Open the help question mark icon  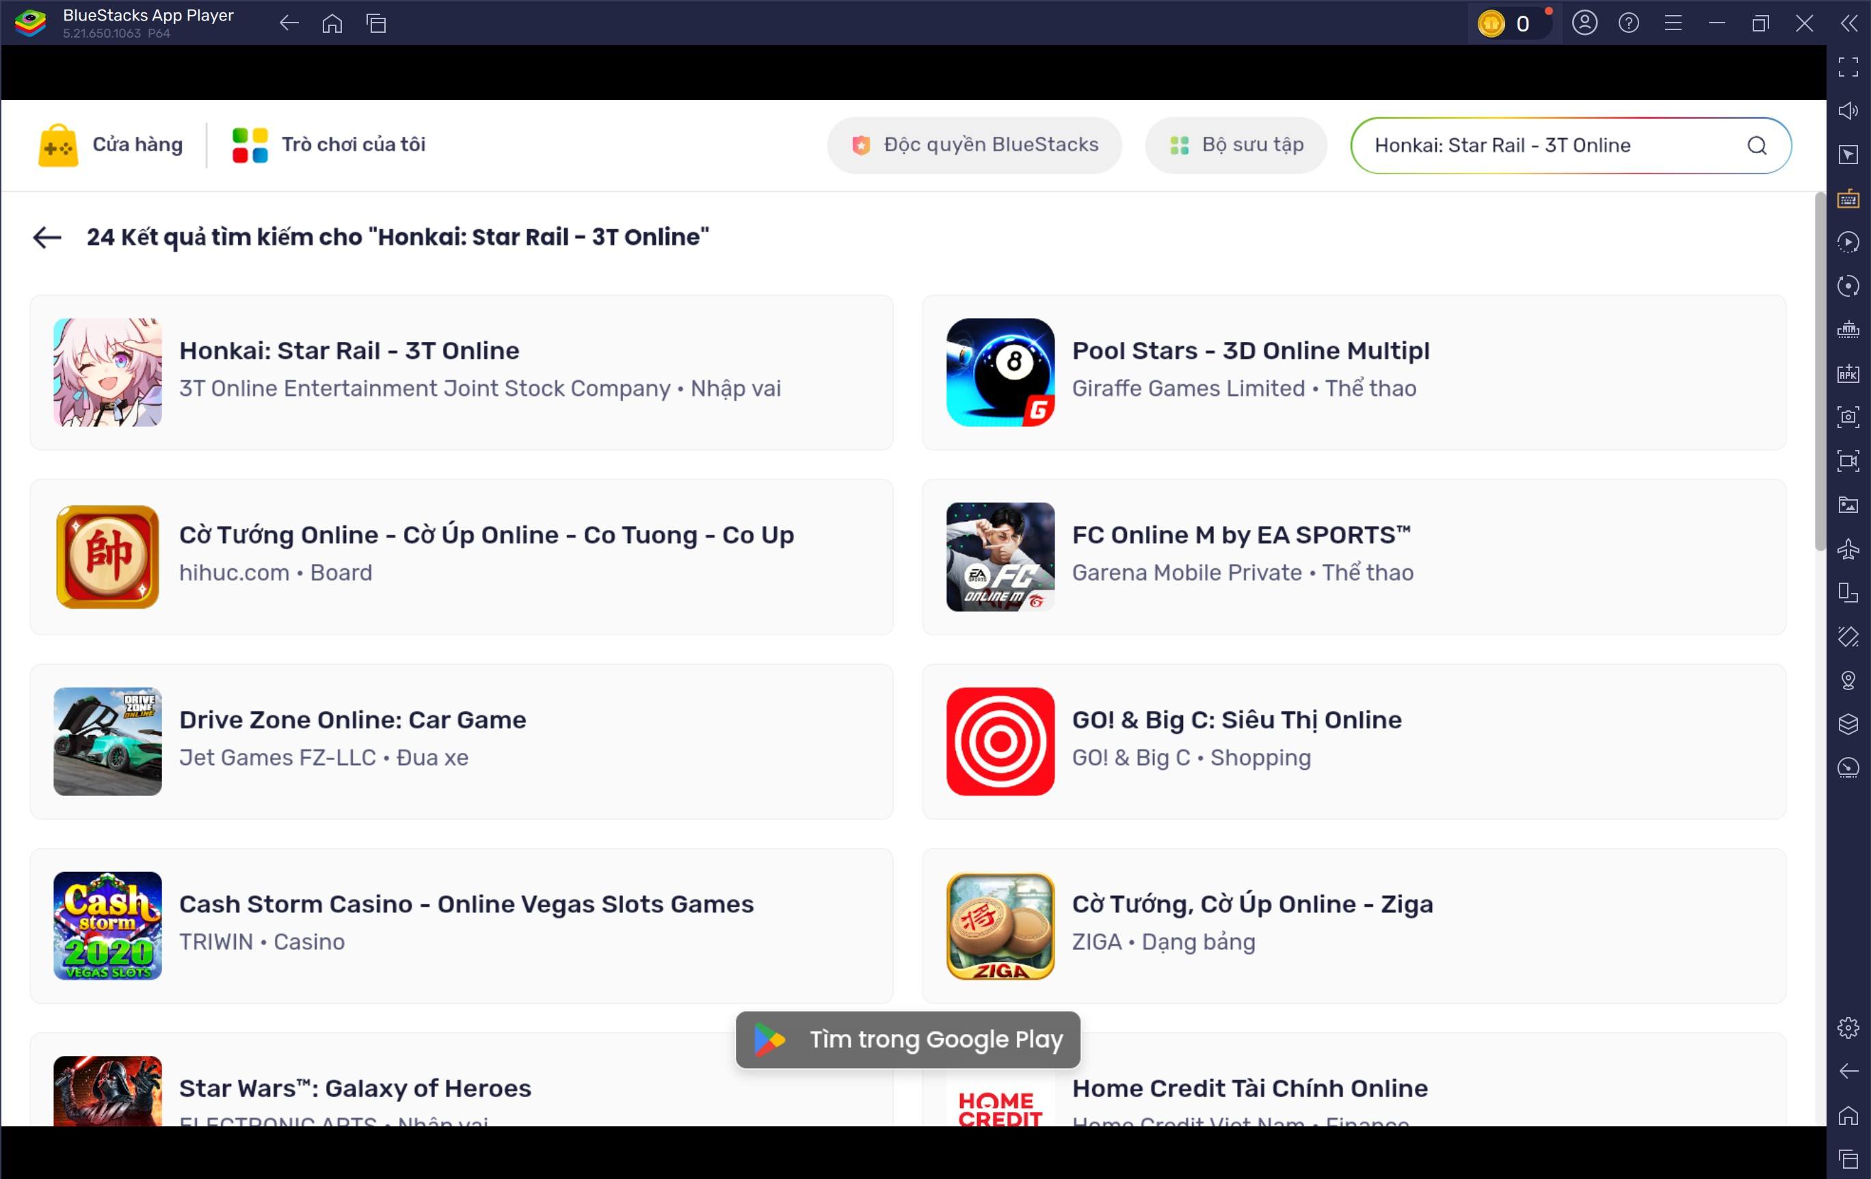click(x=1630, y=23)
